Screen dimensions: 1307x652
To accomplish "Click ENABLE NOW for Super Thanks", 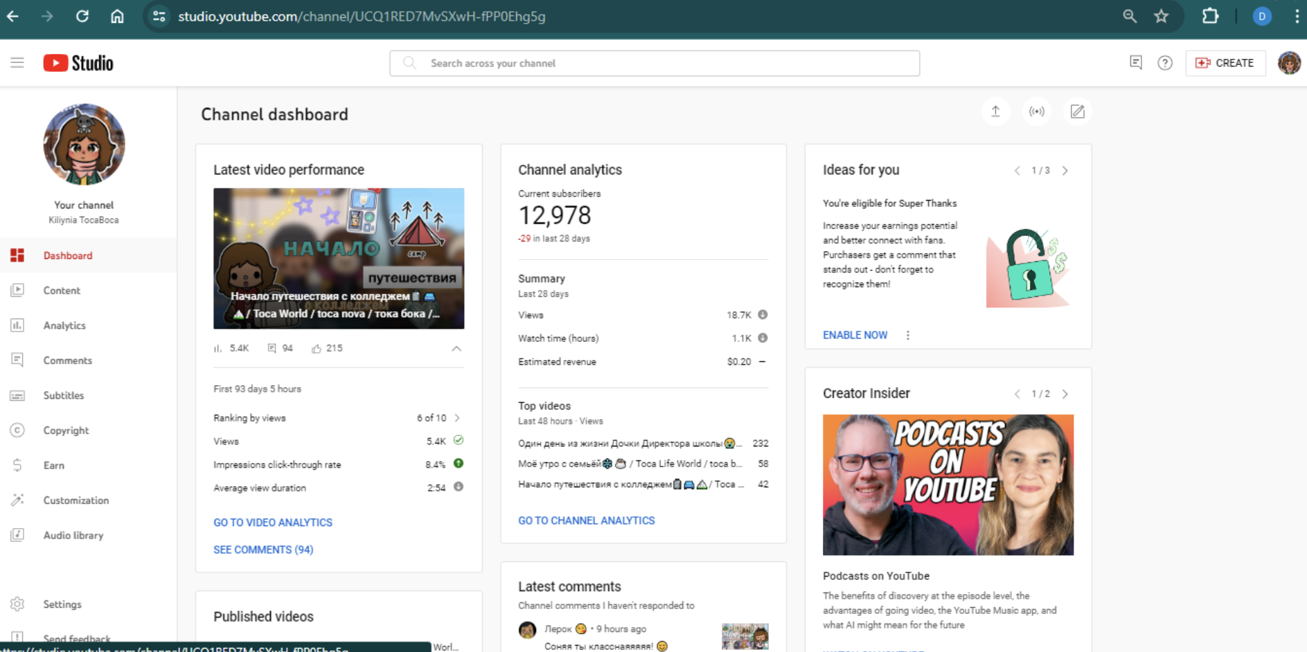I will click(855, 335).
